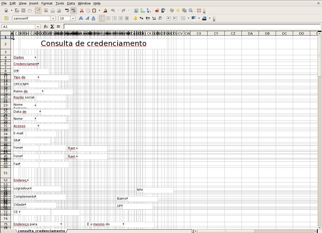Export directly as PDF
Screen dimensions: 322x233
[x=46, y=10]
